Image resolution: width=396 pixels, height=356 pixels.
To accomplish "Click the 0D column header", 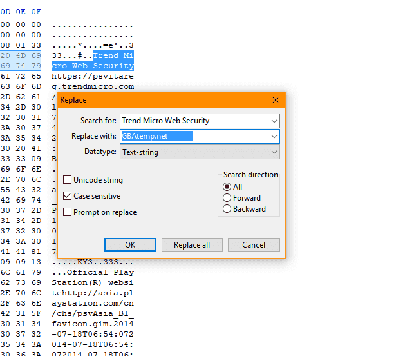I will click(x=5, y=12).
